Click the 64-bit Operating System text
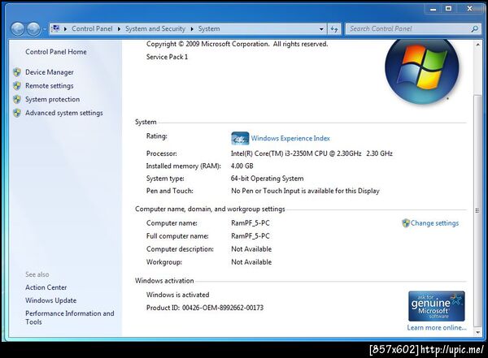Image resolution: width=488 pixels, height=358 pixels. 267,179
